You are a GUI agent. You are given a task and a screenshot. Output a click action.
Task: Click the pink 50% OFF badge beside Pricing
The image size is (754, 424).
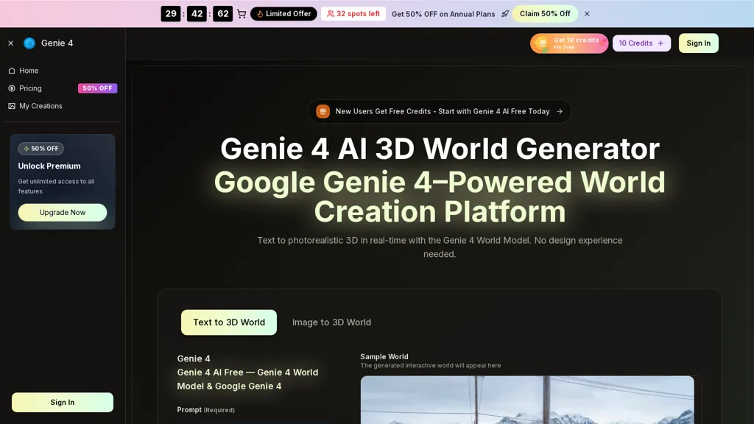98,88
